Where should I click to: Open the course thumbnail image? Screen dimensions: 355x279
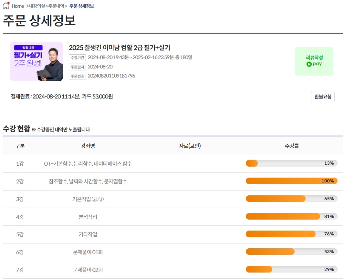point(37,61)
